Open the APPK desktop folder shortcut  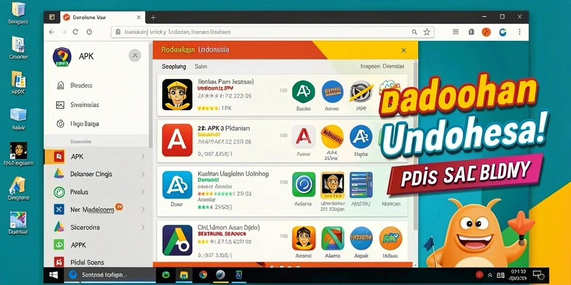tap(18, 83)
